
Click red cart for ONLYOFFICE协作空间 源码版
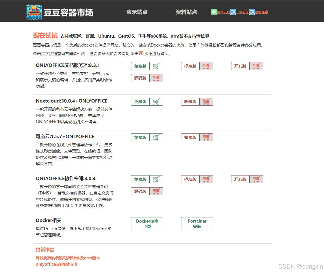[156, 191]
